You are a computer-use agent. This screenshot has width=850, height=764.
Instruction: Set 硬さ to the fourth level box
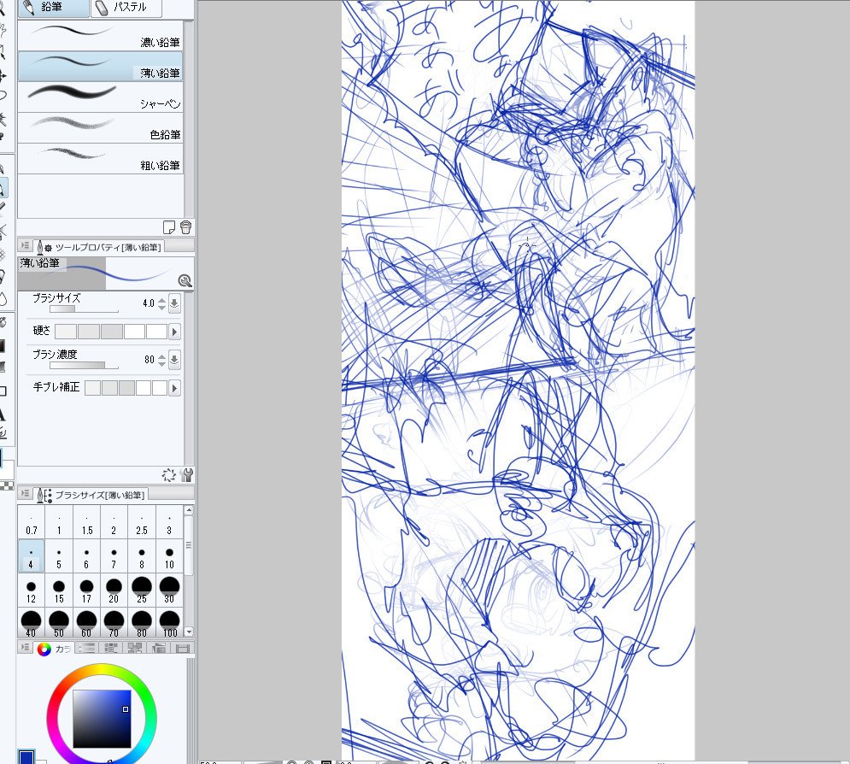pos(134,332)
